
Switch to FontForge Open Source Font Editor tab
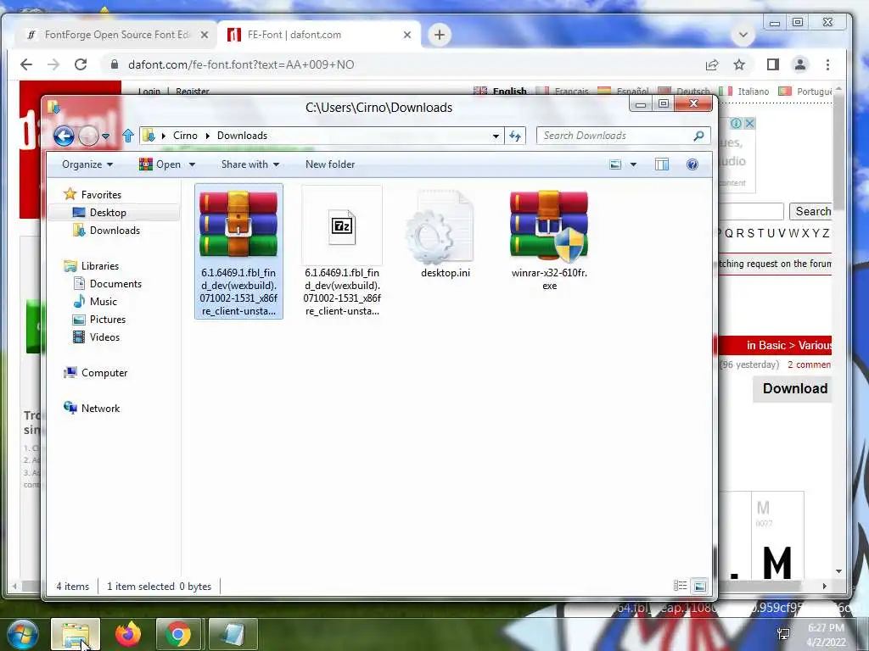click(117, 35)
